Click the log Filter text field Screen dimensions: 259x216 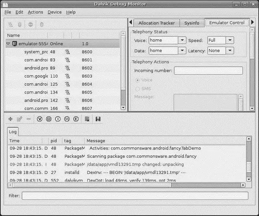135,196
